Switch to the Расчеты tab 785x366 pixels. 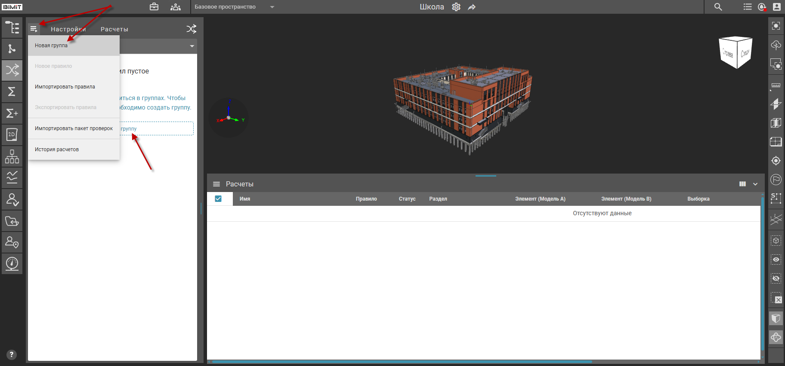pos(114,29)
